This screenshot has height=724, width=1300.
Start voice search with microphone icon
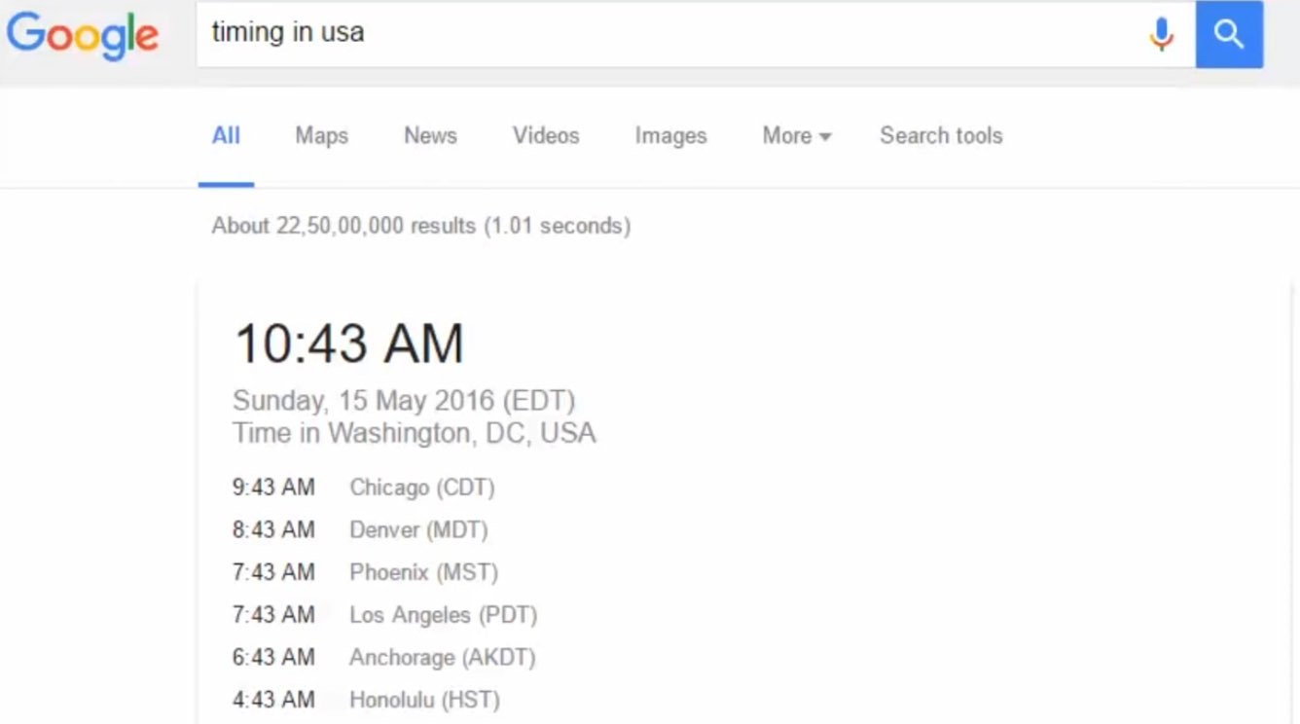pyautogui.click(x=1161, y=34)
